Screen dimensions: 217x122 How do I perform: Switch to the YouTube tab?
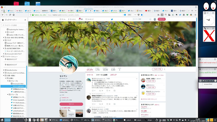click(149, 11)
